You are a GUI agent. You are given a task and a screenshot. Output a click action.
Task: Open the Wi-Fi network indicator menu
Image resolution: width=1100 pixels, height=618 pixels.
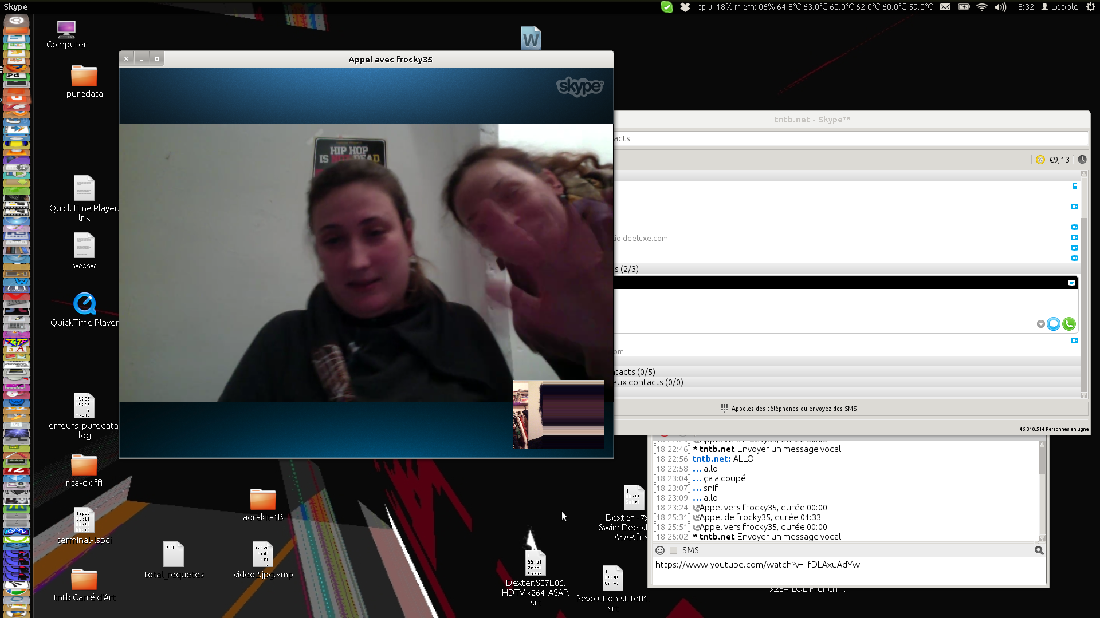[x=982, y=7]
